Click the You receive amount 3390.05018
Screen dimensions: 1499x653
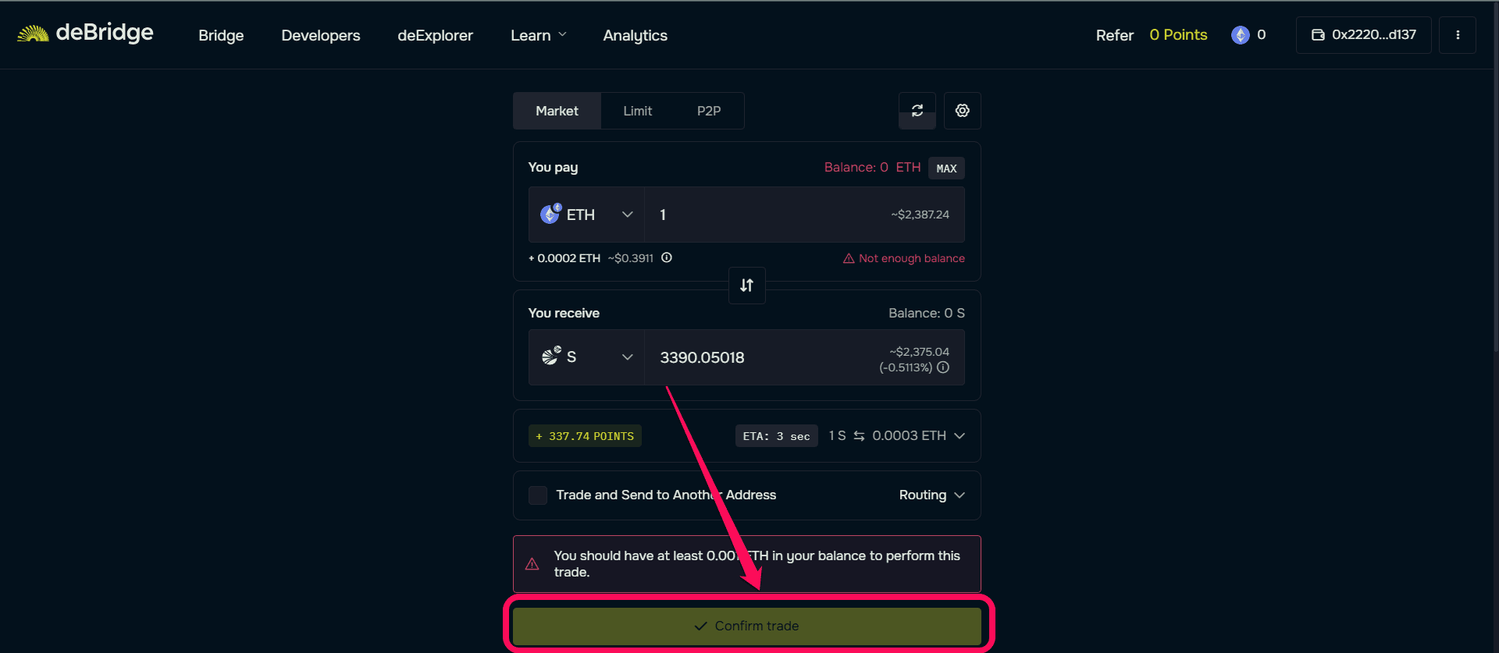[702, 357]
